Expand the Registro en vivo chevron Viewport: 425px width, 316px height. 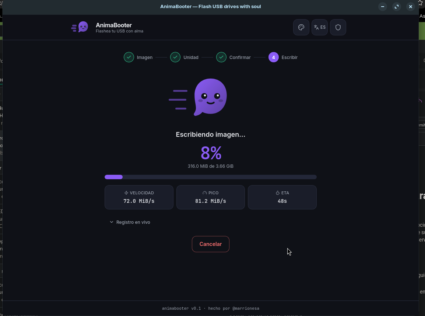[111, 222]
